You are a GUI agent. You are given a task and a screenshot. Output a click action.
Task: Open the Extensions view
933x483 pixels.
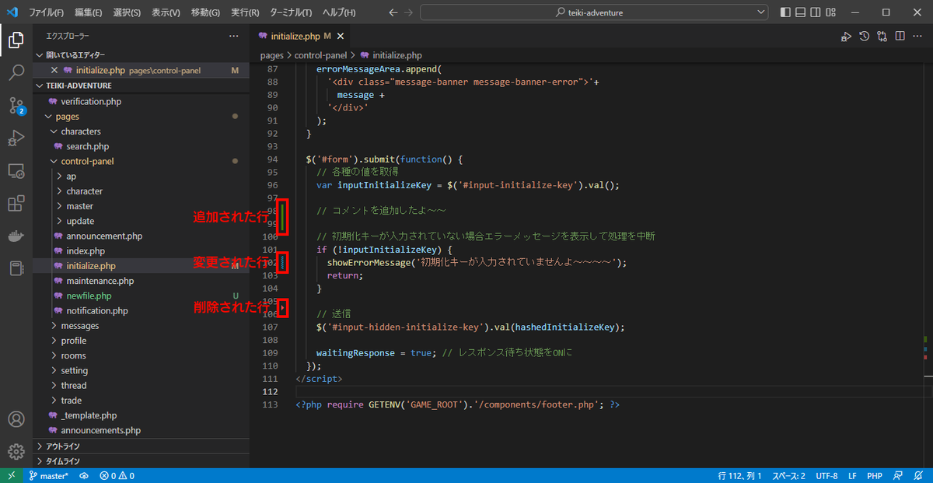[16, 204]
